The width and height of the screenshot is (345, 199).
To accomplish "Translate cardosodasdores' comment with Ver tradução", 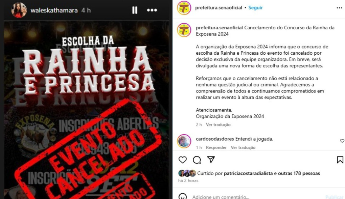I will (243, 147).
